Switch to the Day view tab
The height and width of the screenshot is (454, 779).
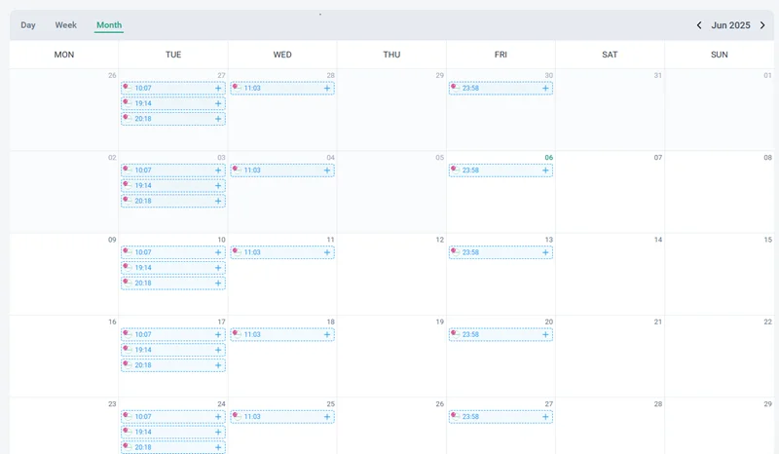coord(28,25)
